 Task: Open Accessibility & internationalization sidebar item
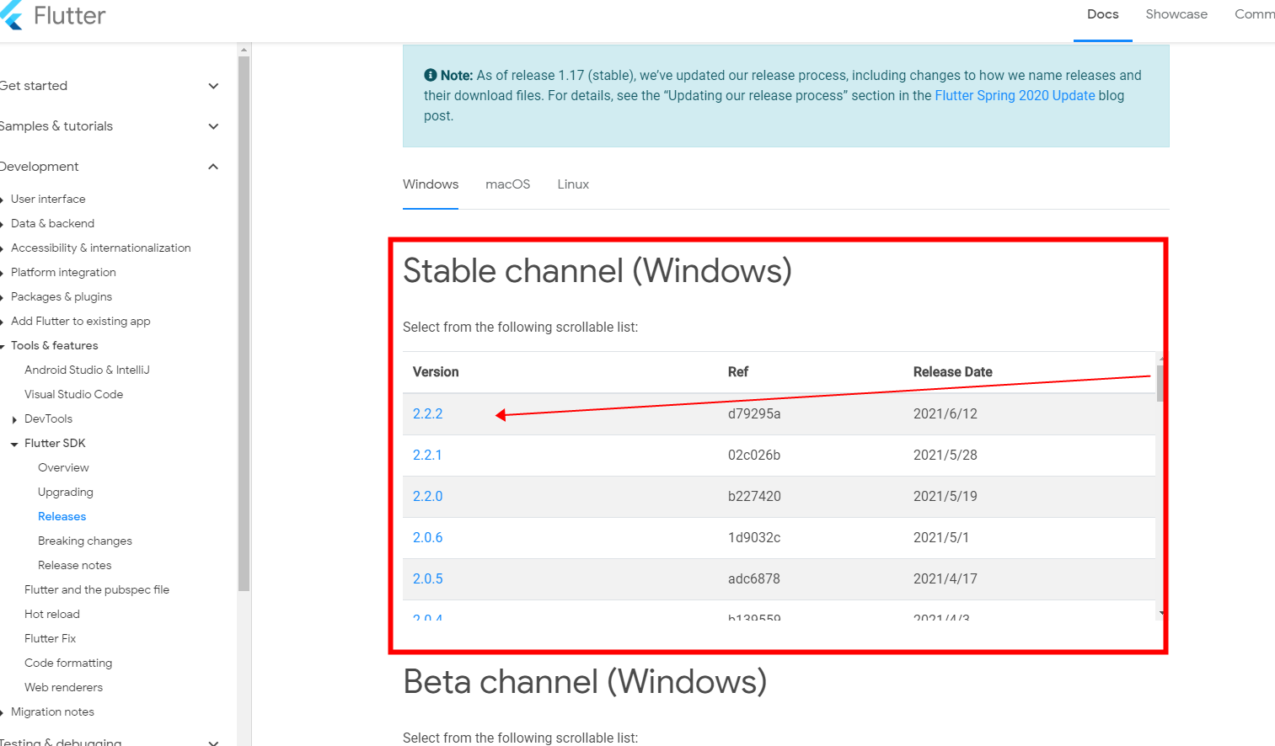coord(100,248)
